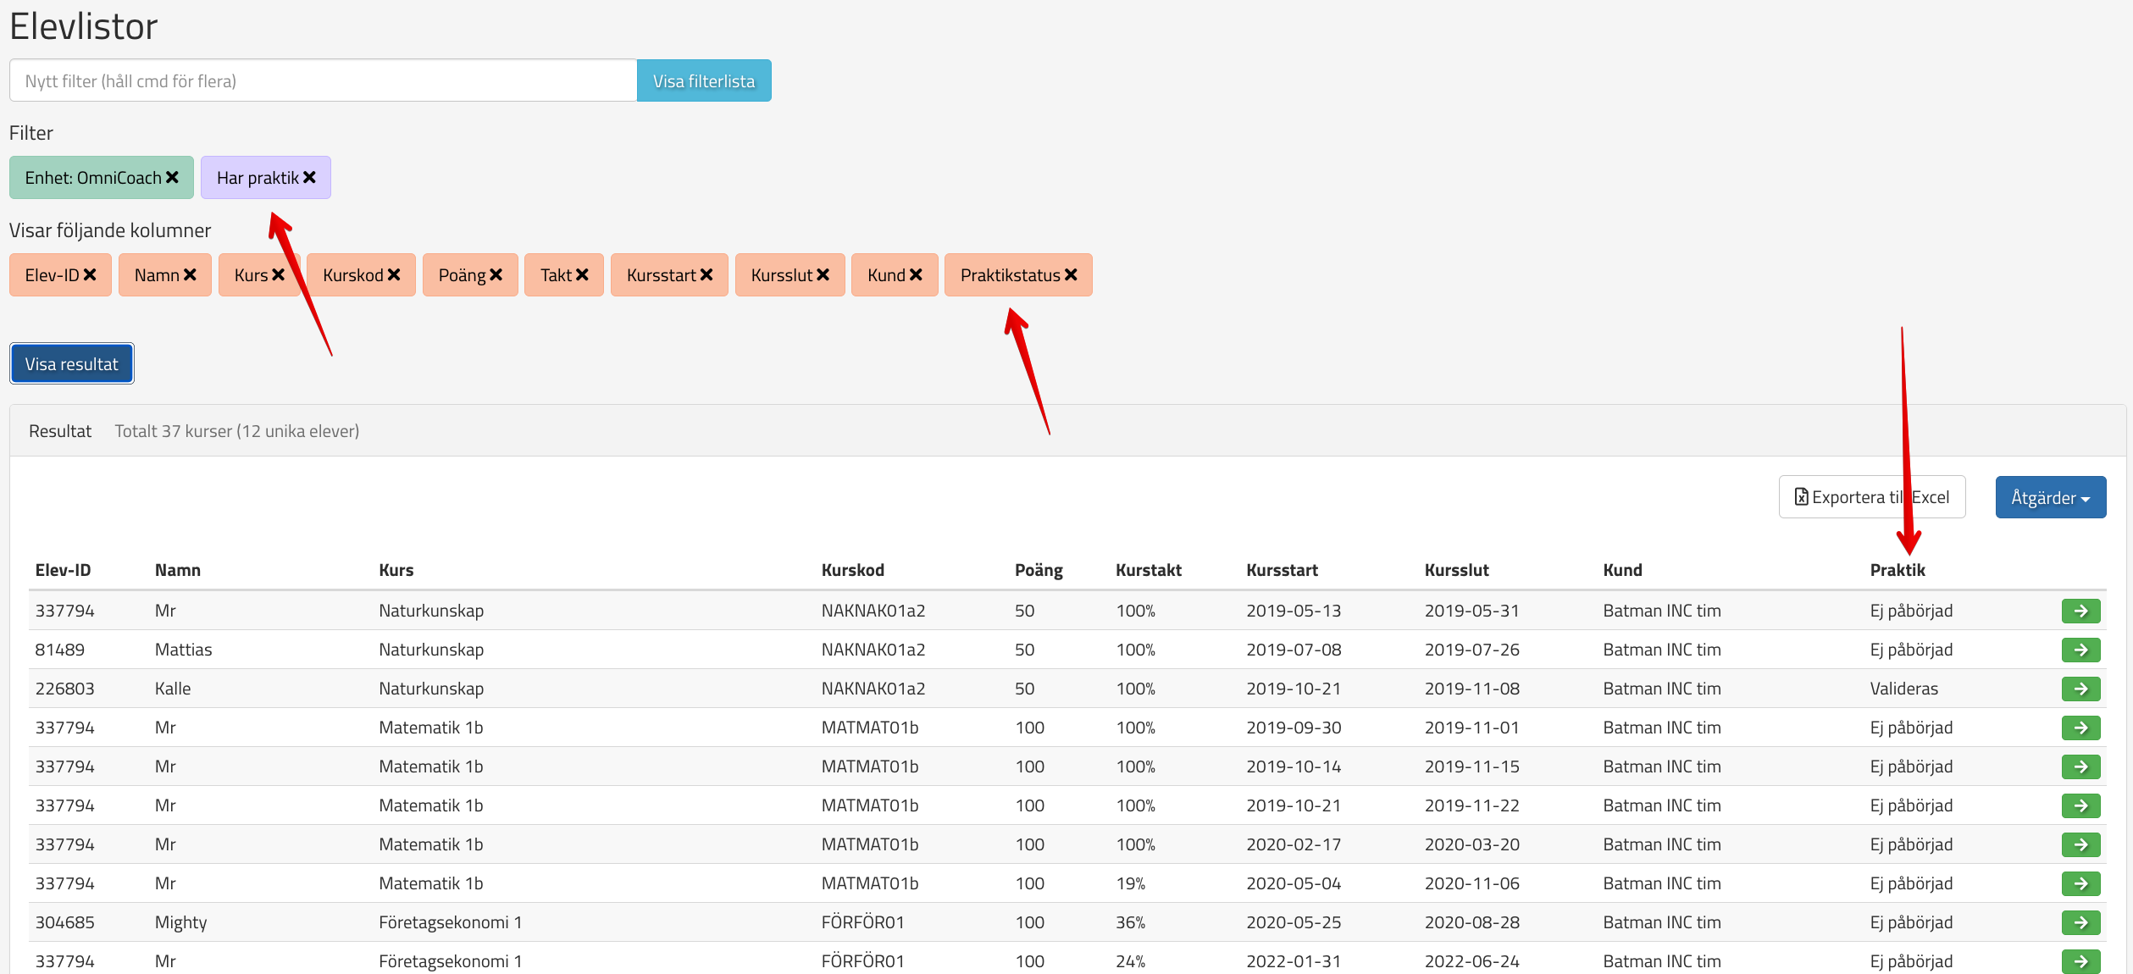This screenshot has width=2133, height=974.
Task: Sort by the Kursstart column header
Action: 1282,570
